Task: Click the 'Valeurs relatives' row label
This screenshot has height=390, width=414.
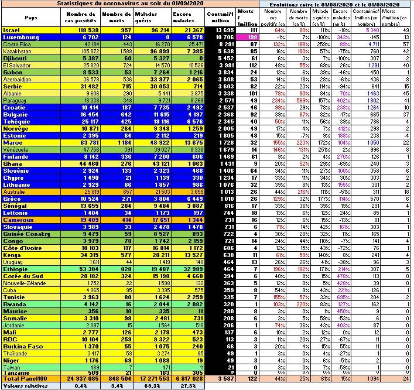Action: tap(31, 386)
